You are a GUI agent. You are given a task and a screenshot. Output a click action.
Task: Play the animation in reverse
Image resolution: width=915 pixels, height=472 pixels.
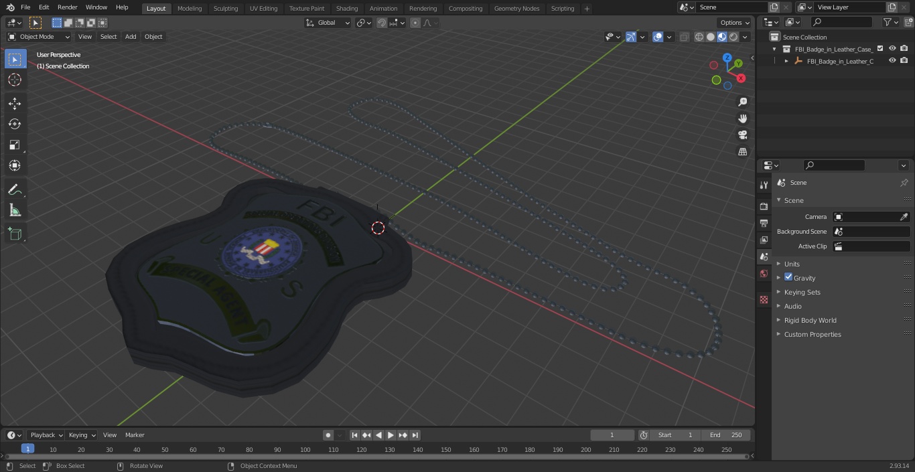pos(378,435)
